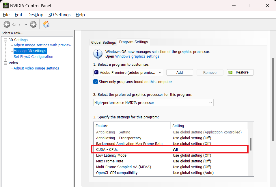
Task: Click Low Latency Mode setting value
Action: (192, 155)
